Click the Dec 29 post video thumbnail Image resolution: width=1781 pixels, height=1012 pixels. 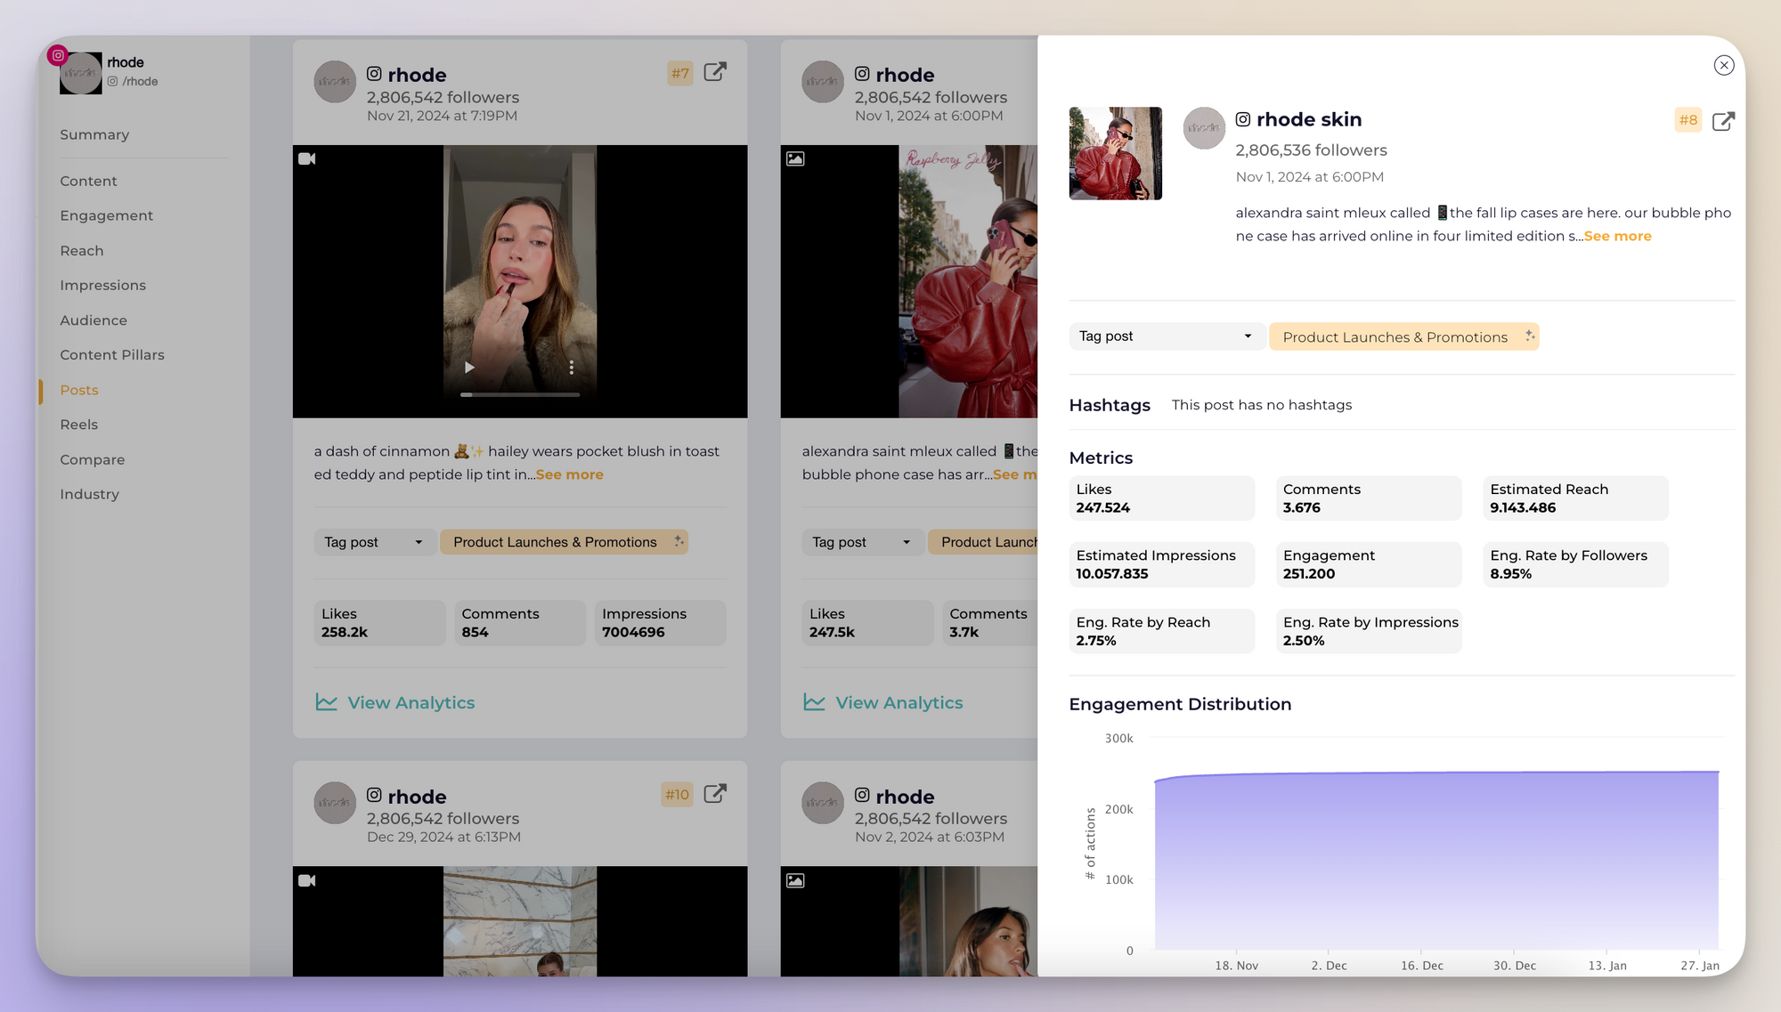(x=520, y=921)
